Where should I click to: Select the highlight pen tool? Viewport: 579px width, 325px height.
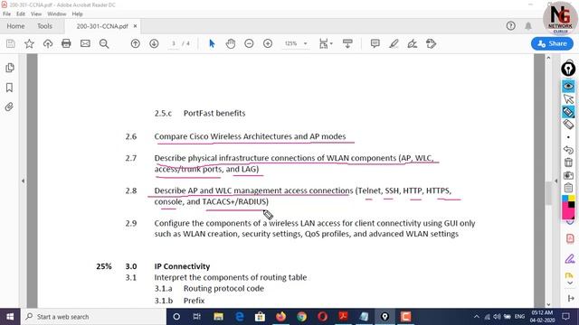pyautogui.click(x=394, y=44)
